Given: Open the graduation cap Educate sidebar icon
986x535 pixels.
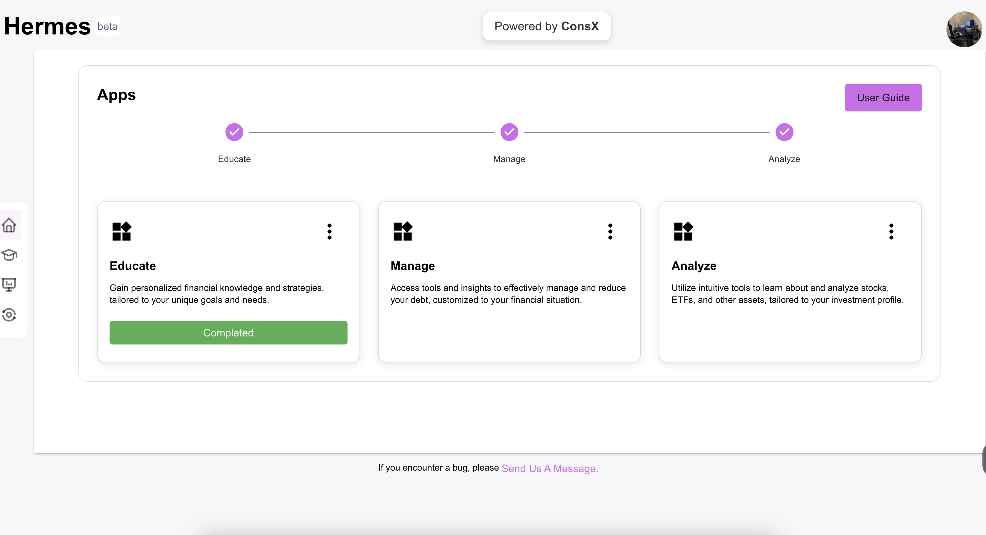Looking at the screenshot, I should point(9,255).
